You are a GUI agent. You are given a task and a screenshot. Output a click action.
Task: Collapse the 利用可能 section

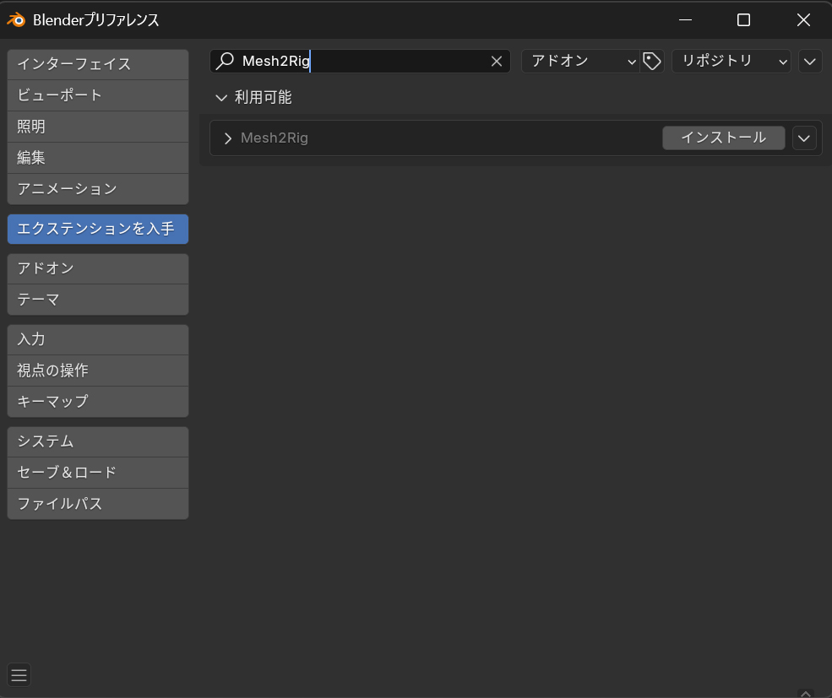[221, 98]
